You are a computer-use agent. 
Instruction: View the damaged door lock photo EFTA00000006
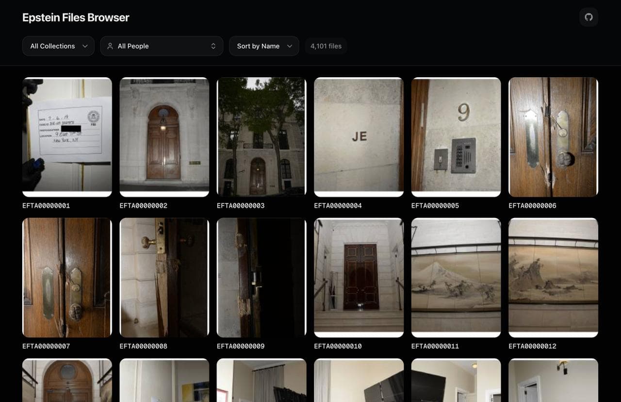point(553,136)
